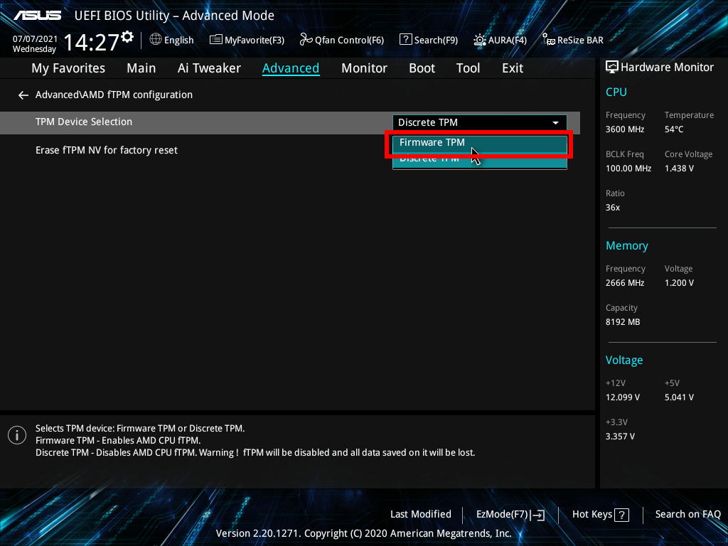Open the Tool tab
The width and height of the screenshot is (728, 546).
click(x=468, y=68)
